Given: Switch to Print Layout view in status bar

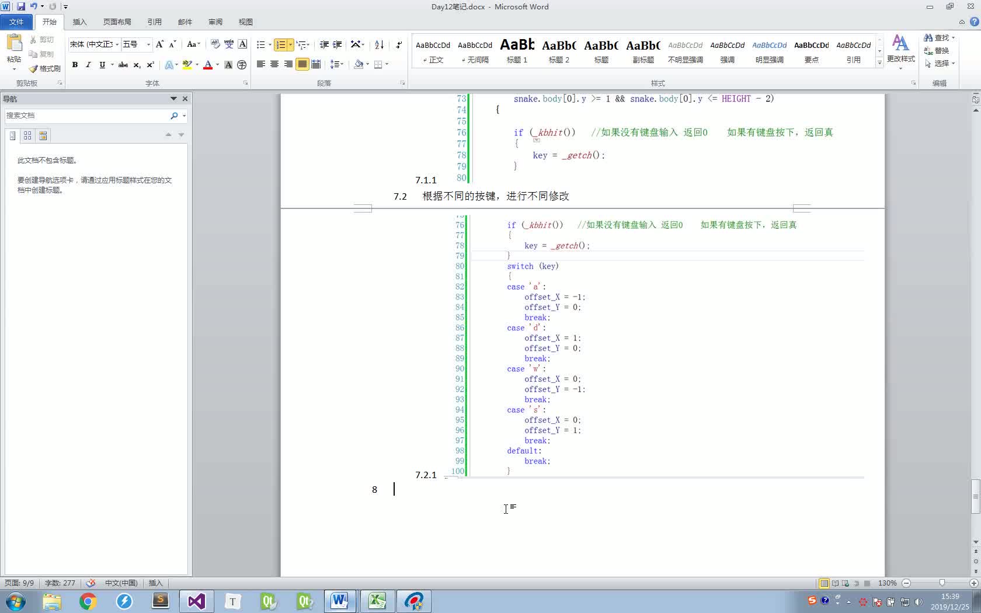Looking at the screenshot, I should (x=824, y=583).
